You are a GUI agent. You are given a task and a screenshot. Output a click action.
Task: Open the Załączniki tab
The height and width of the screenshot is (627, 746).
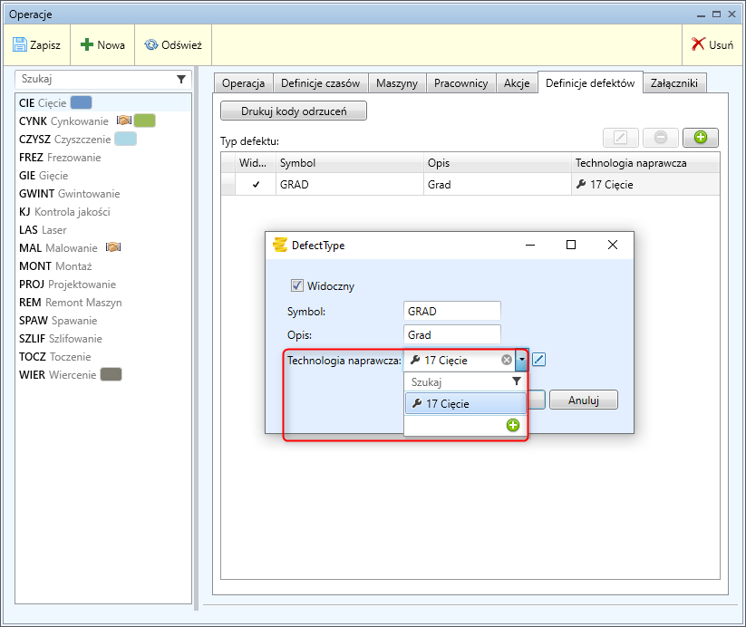coord(674,82)
